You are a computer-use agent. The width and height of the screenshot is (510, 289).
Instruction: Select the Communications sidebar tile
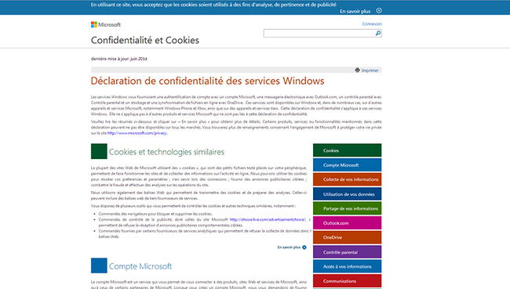click(347, 281)
